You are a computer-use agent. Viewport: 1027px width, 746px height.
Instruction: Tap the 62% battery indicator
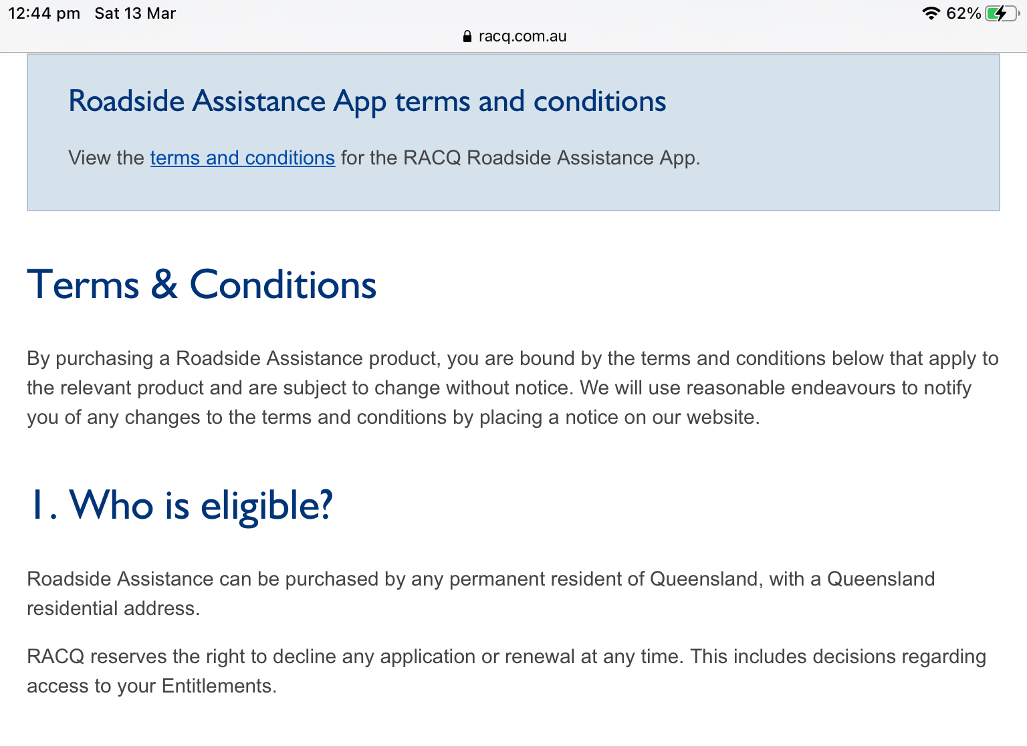coord(963,13)
